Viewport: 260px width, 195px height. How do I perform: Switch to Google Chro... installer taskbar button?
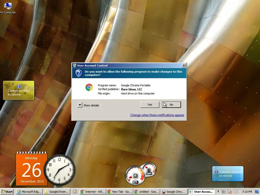(174, 192)
